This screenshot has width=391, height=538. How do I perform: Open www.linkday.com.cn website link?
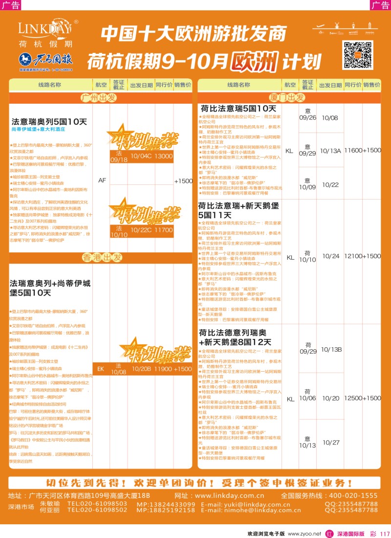(x=229, y=495)
